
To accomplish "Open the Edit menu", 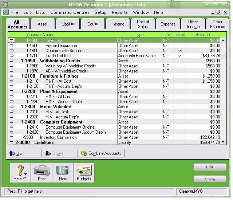I will pos(27,12).
